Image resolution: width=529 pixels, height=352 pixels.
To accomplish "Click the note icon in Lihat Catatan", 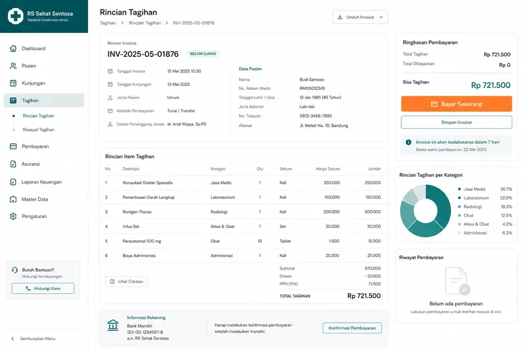I will pos(112,281).
